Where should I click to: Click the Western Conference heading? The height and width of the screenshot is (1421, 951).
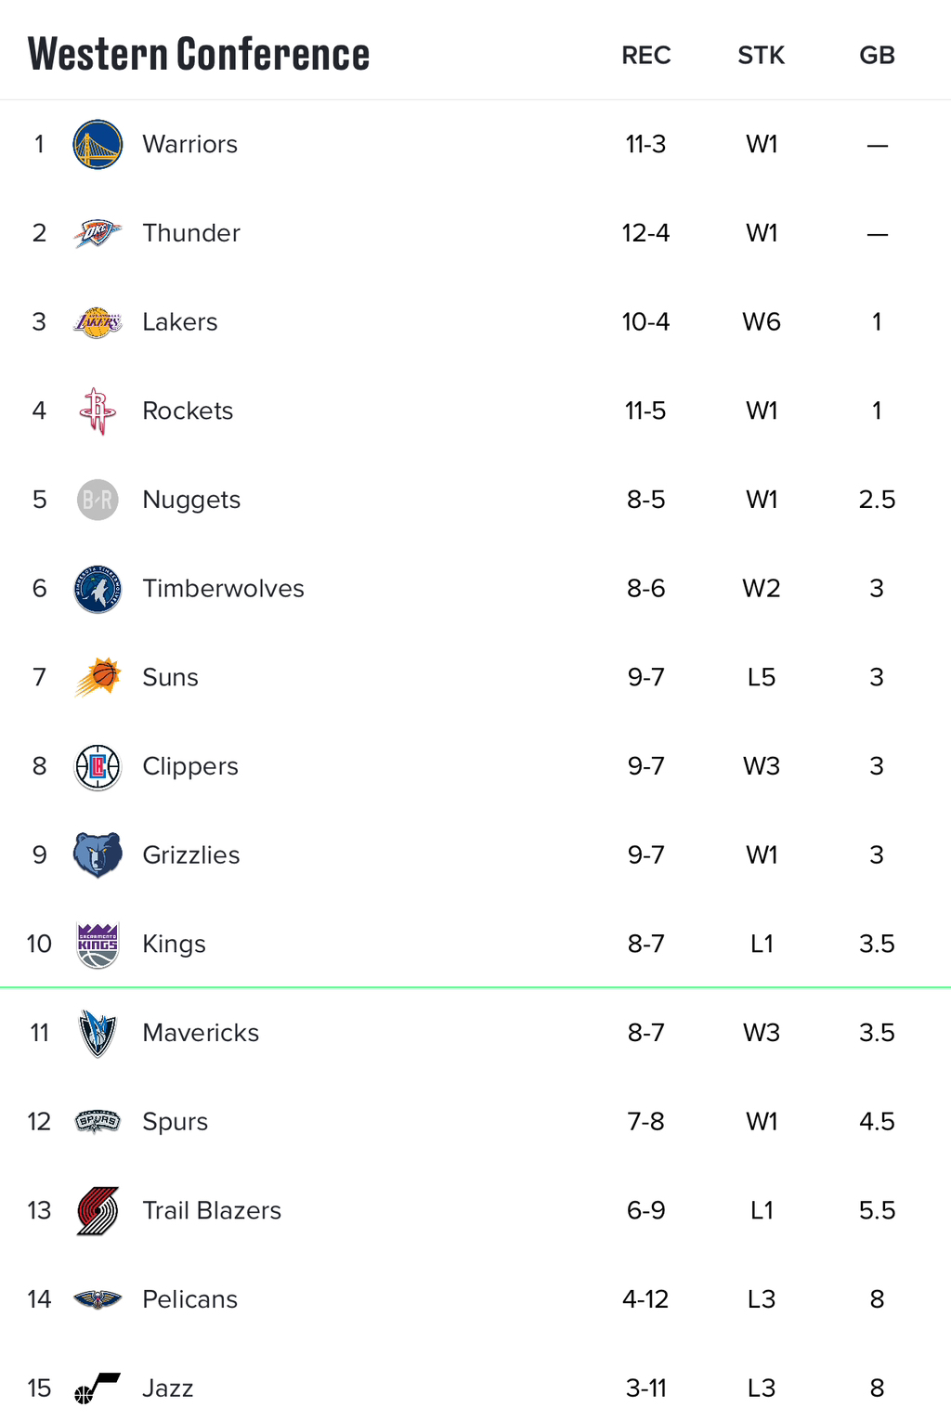coord(199,54)
